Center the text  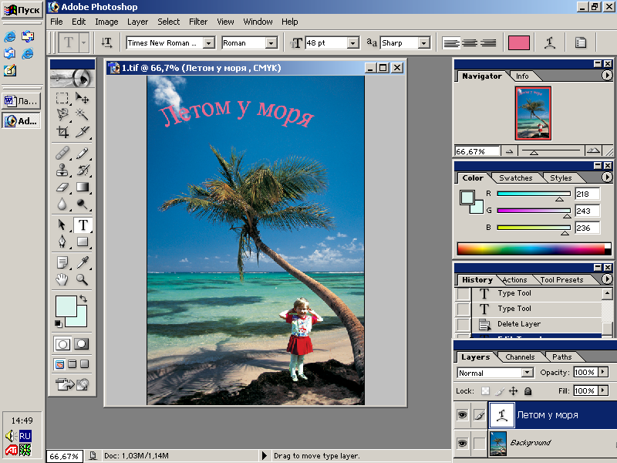470,43
